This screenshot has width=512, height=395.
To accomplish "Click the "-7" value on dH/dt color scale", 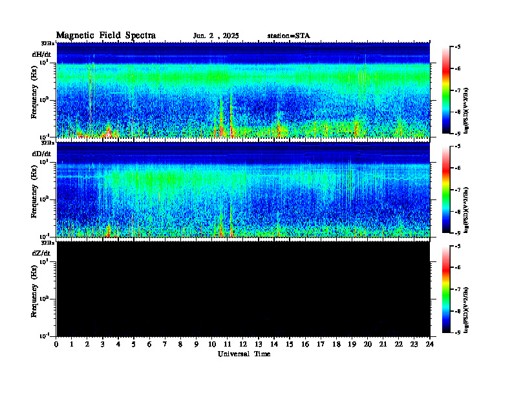I will 458,90.
